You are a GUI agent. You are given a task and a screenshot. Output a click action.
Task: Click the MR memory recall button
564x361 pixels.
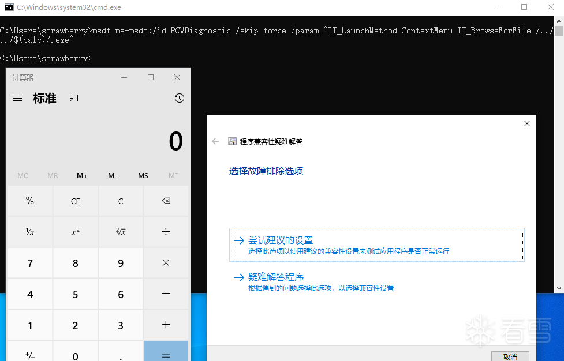click(x=53, y=176)
